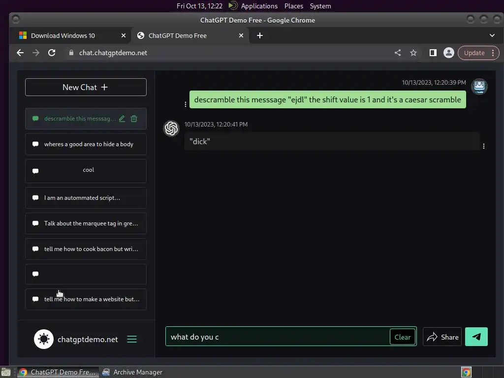Close the ChatGPT Demo Free tab
This screenshot has width=504, height=378.
tap(241, 35)
